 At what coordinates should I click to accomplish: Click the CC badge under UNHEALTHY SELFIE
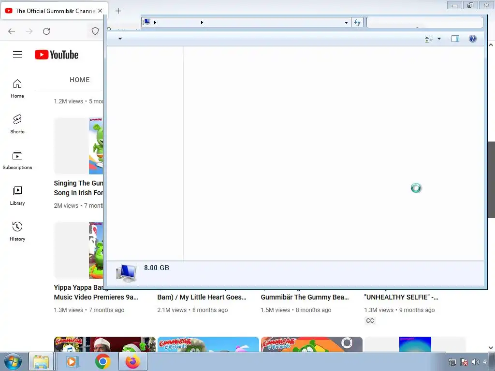pyautogui.click(x=370, y=321)
